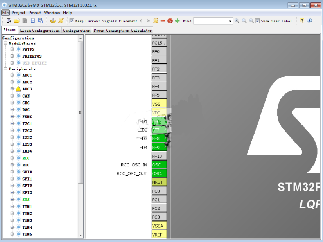Switch to Clock Configuration tab
This screenshot has width=323, height=242.
coord(40,30)
